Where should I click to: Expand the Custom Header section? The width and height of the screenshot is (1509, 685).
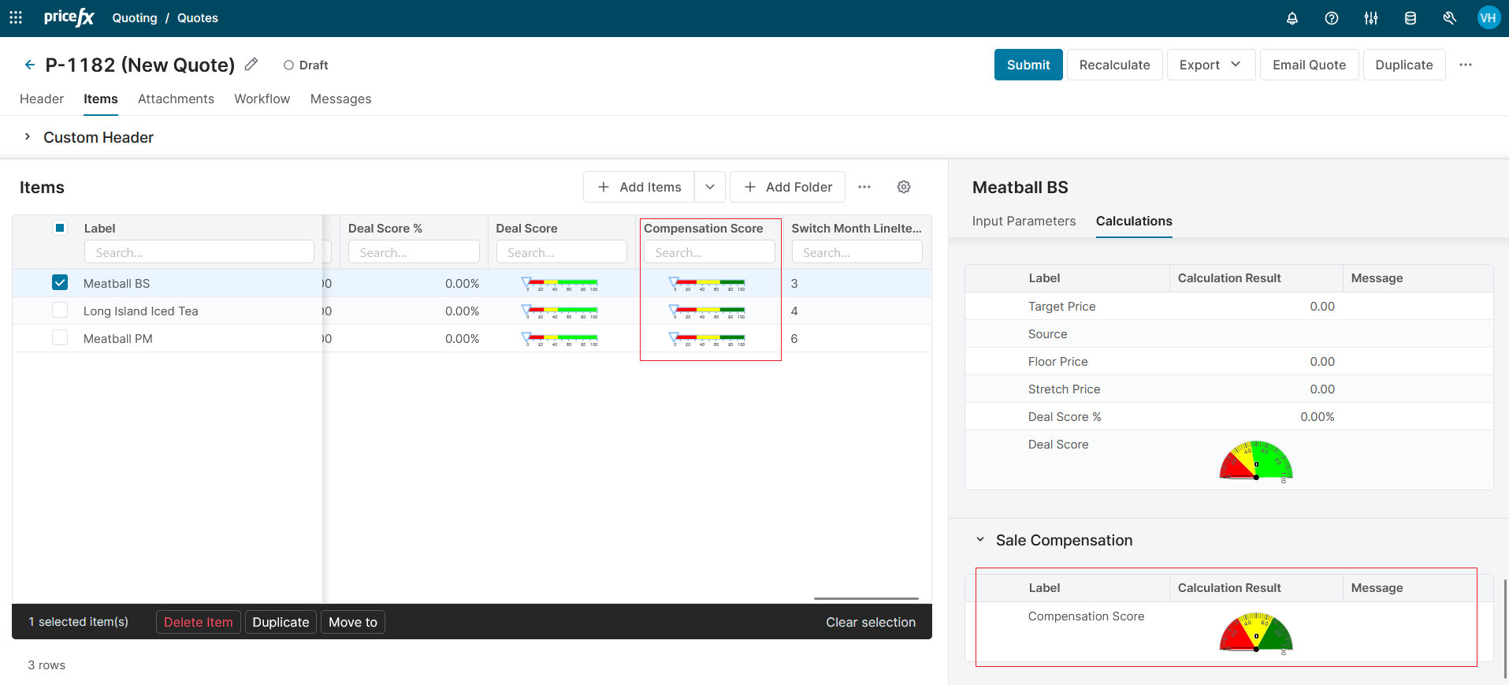coord(28,137)
